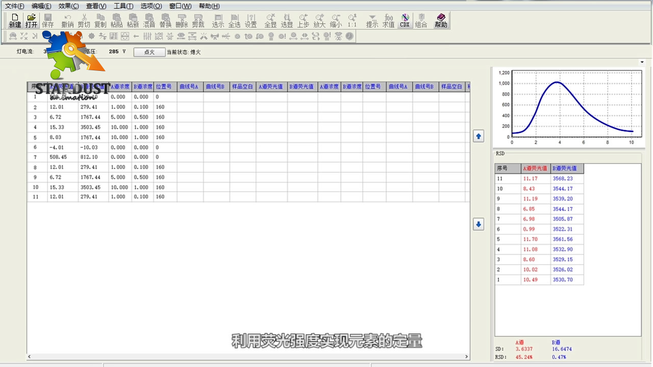Open the 帮助 book icon in toolbar
The image size is (653, 367).
(x=441, y=20)
